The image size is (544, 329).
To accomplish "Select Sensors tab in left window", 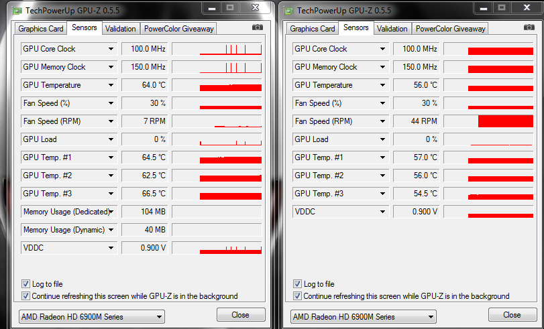I will tap(85, 27).
